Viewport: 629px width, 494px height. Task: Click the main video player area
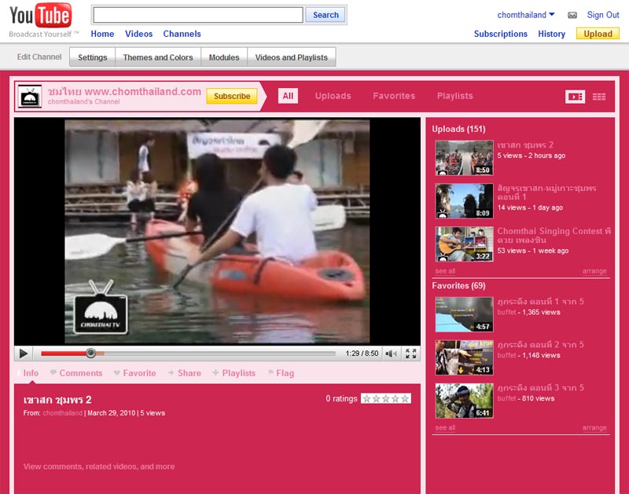pos(217,231)
